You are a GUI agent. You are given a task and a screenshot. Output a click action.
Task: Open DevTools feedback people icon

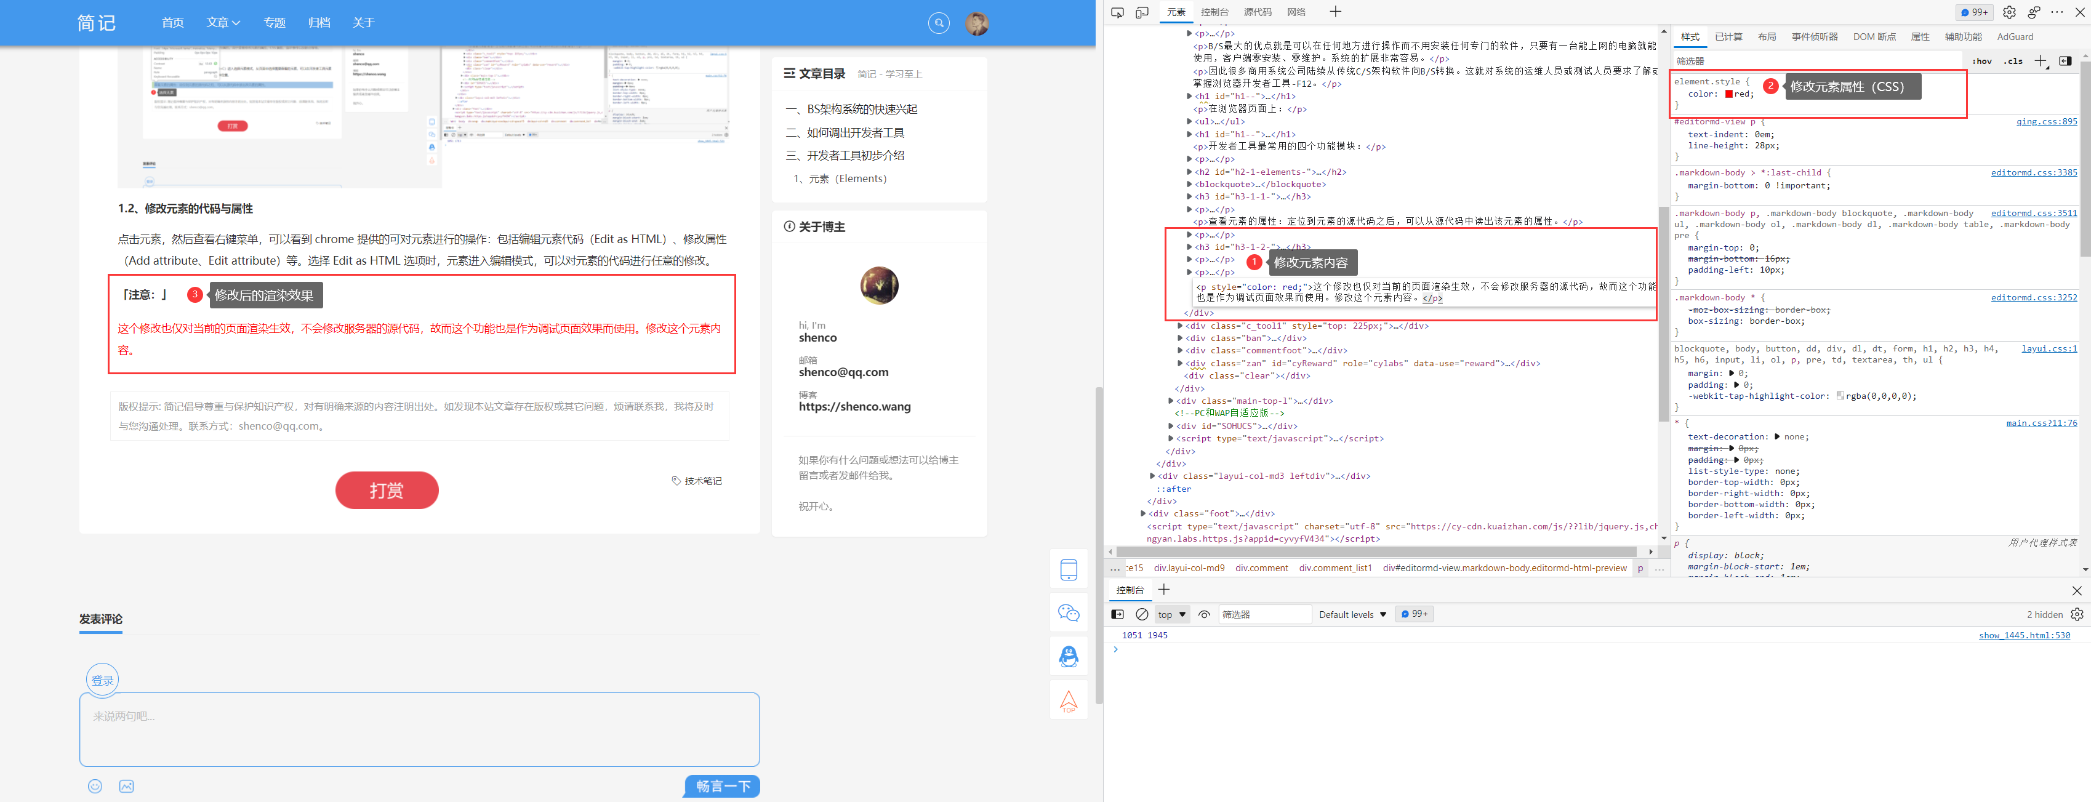click(2033, 12)
